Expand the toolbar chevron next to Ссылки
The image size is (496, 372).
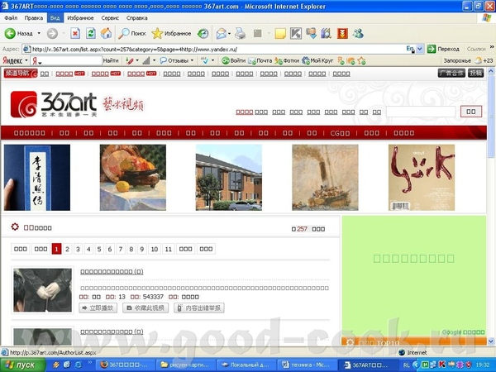[x=492, y=47]
